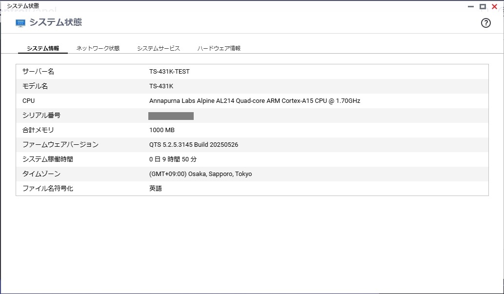This screenshot has height=294, width=504.
Task: Click the firmware version QTS 5.2.5.3145
Action: tap(194, 145)
